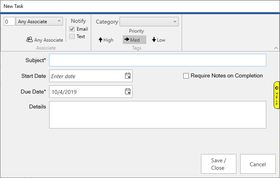Open the Due Date calendar picker
The height and width of the screenshot is (178, 280).
click(127, 92)
